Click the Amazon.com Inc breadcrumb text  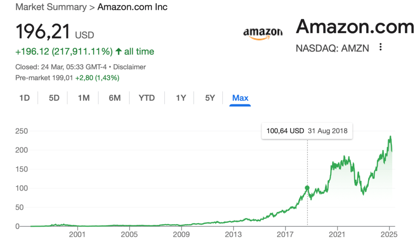coord(132,7)
